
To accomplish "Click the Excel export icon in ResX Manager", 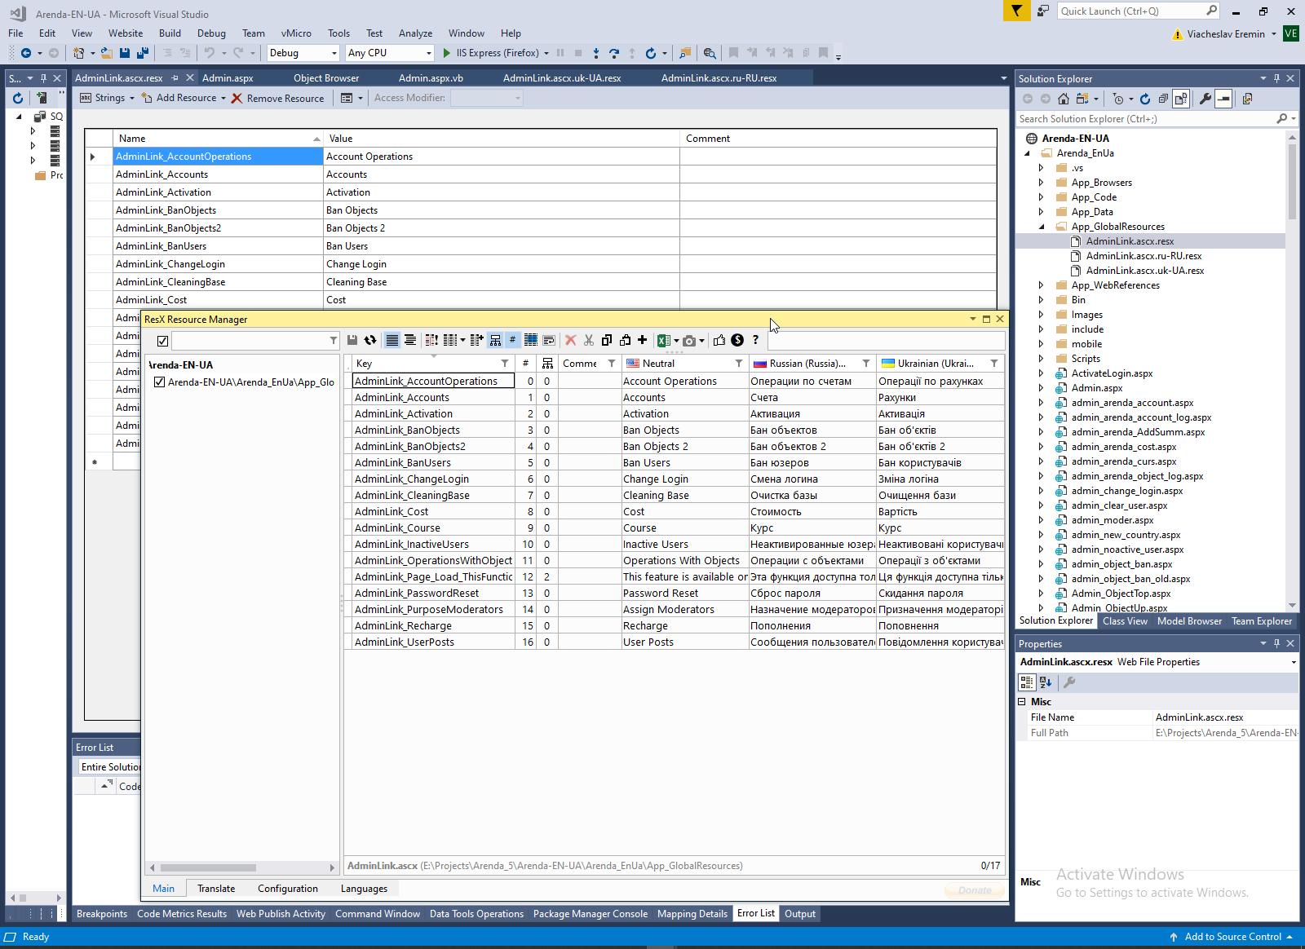I will (x=664, y=341).
